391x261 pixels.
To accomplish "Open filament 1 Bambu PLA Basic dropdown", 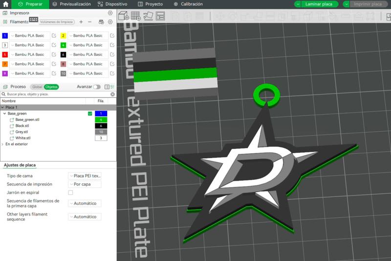I will coord(30,36).
